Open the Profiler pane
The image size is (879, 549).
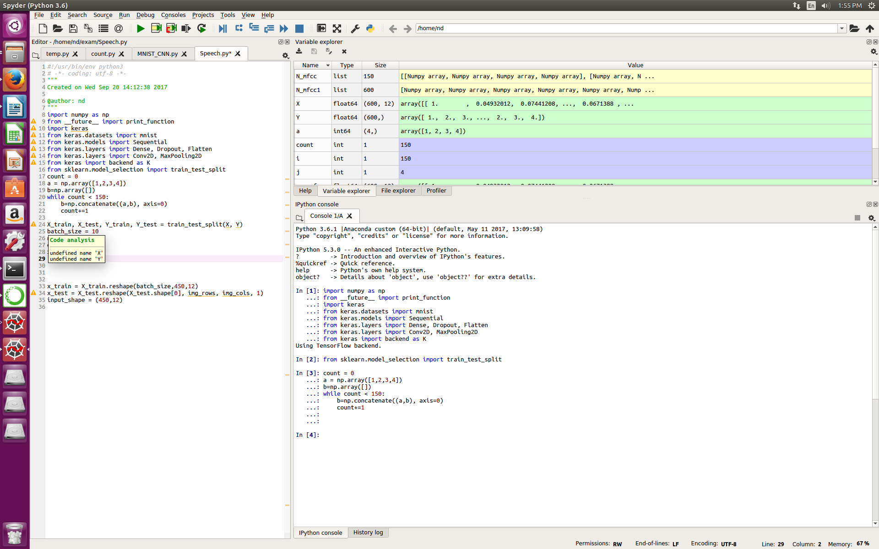(436, 191)
